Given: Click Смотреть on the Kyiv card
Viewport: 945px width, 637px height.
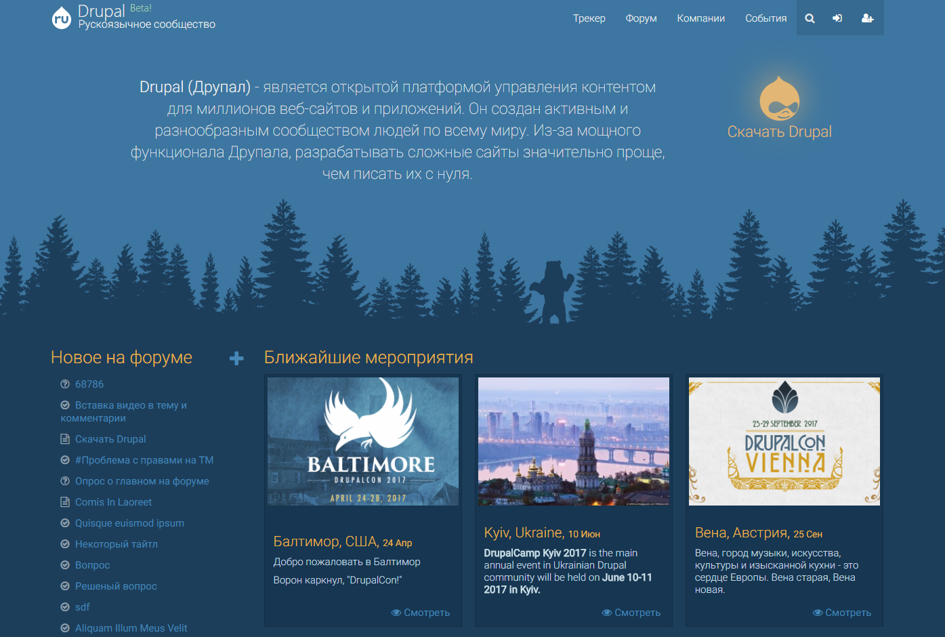Looking at the screenshot, I should coord(631,613).
